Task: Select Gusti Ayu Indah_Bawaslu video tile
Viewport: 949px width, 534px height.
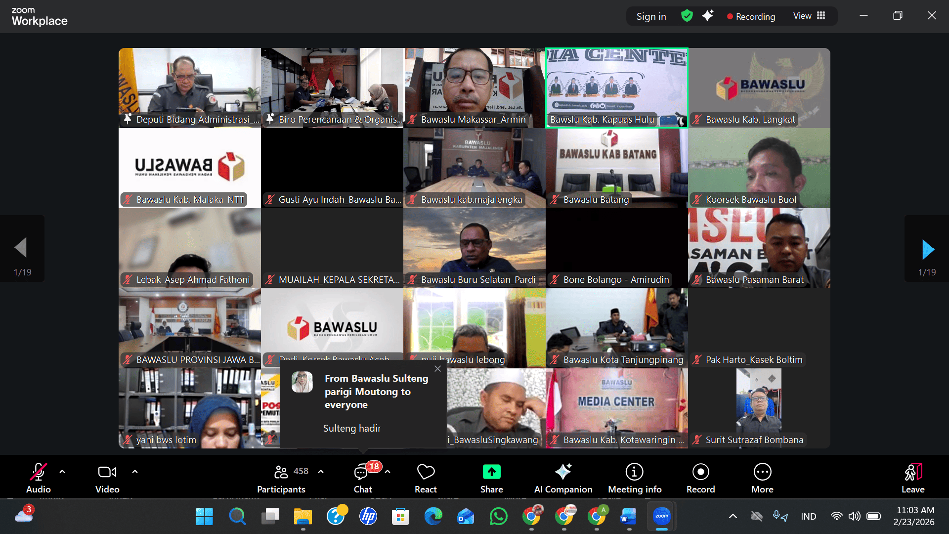Action: (332, 168)
